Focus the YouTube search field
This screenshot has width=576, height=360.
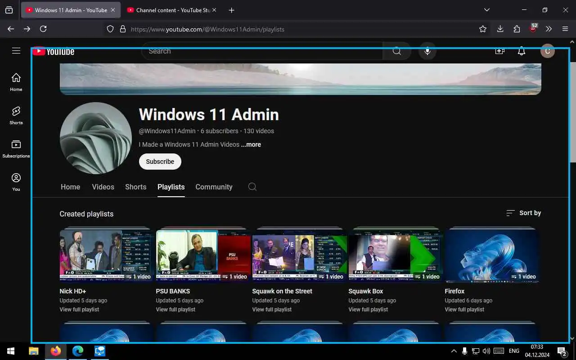pos(262,51)
